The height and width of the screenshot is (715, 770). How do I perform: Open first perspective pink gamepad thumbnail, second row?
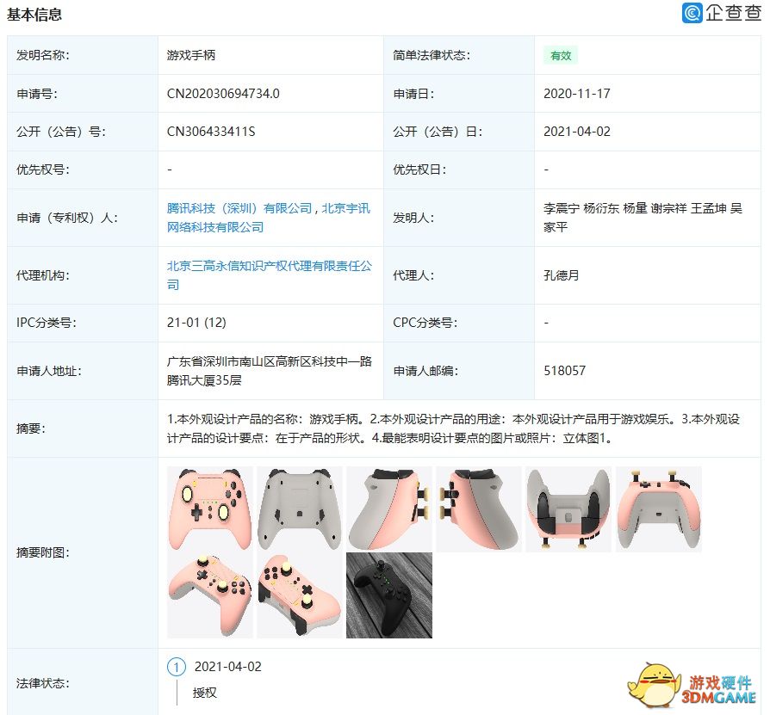(x=210, y=595)
